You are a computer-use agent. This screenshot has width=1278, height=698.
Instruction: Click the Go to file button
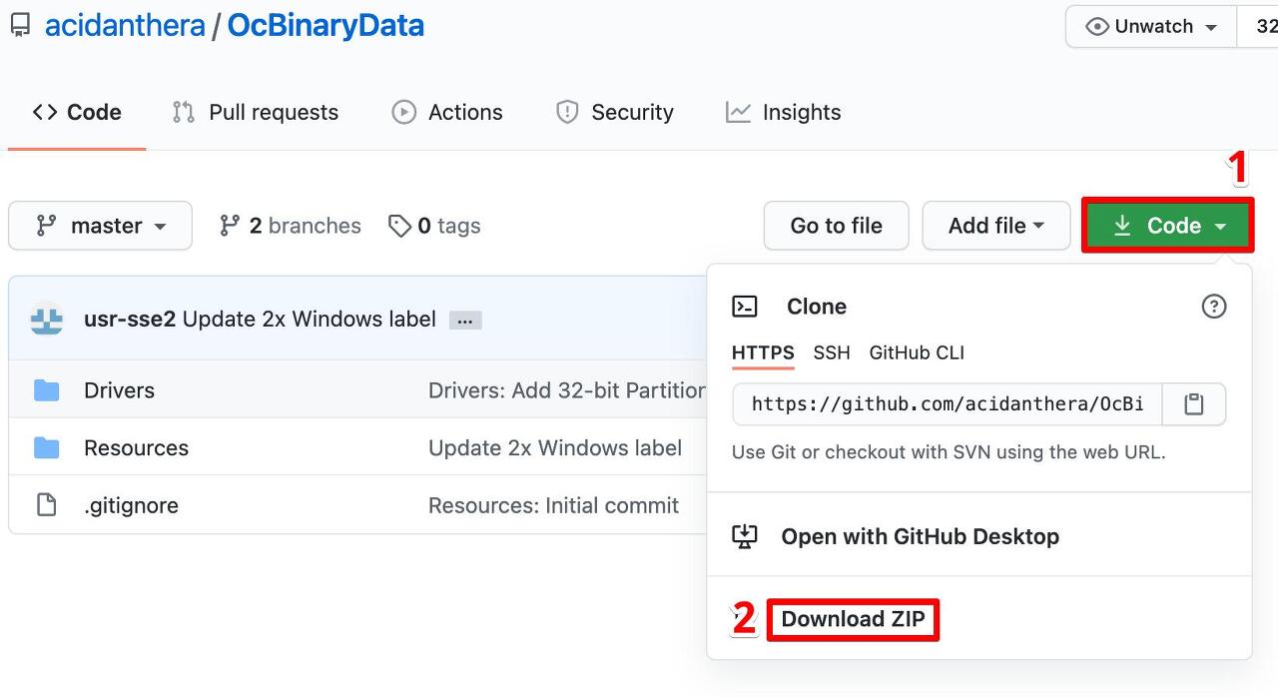(837, 226)
